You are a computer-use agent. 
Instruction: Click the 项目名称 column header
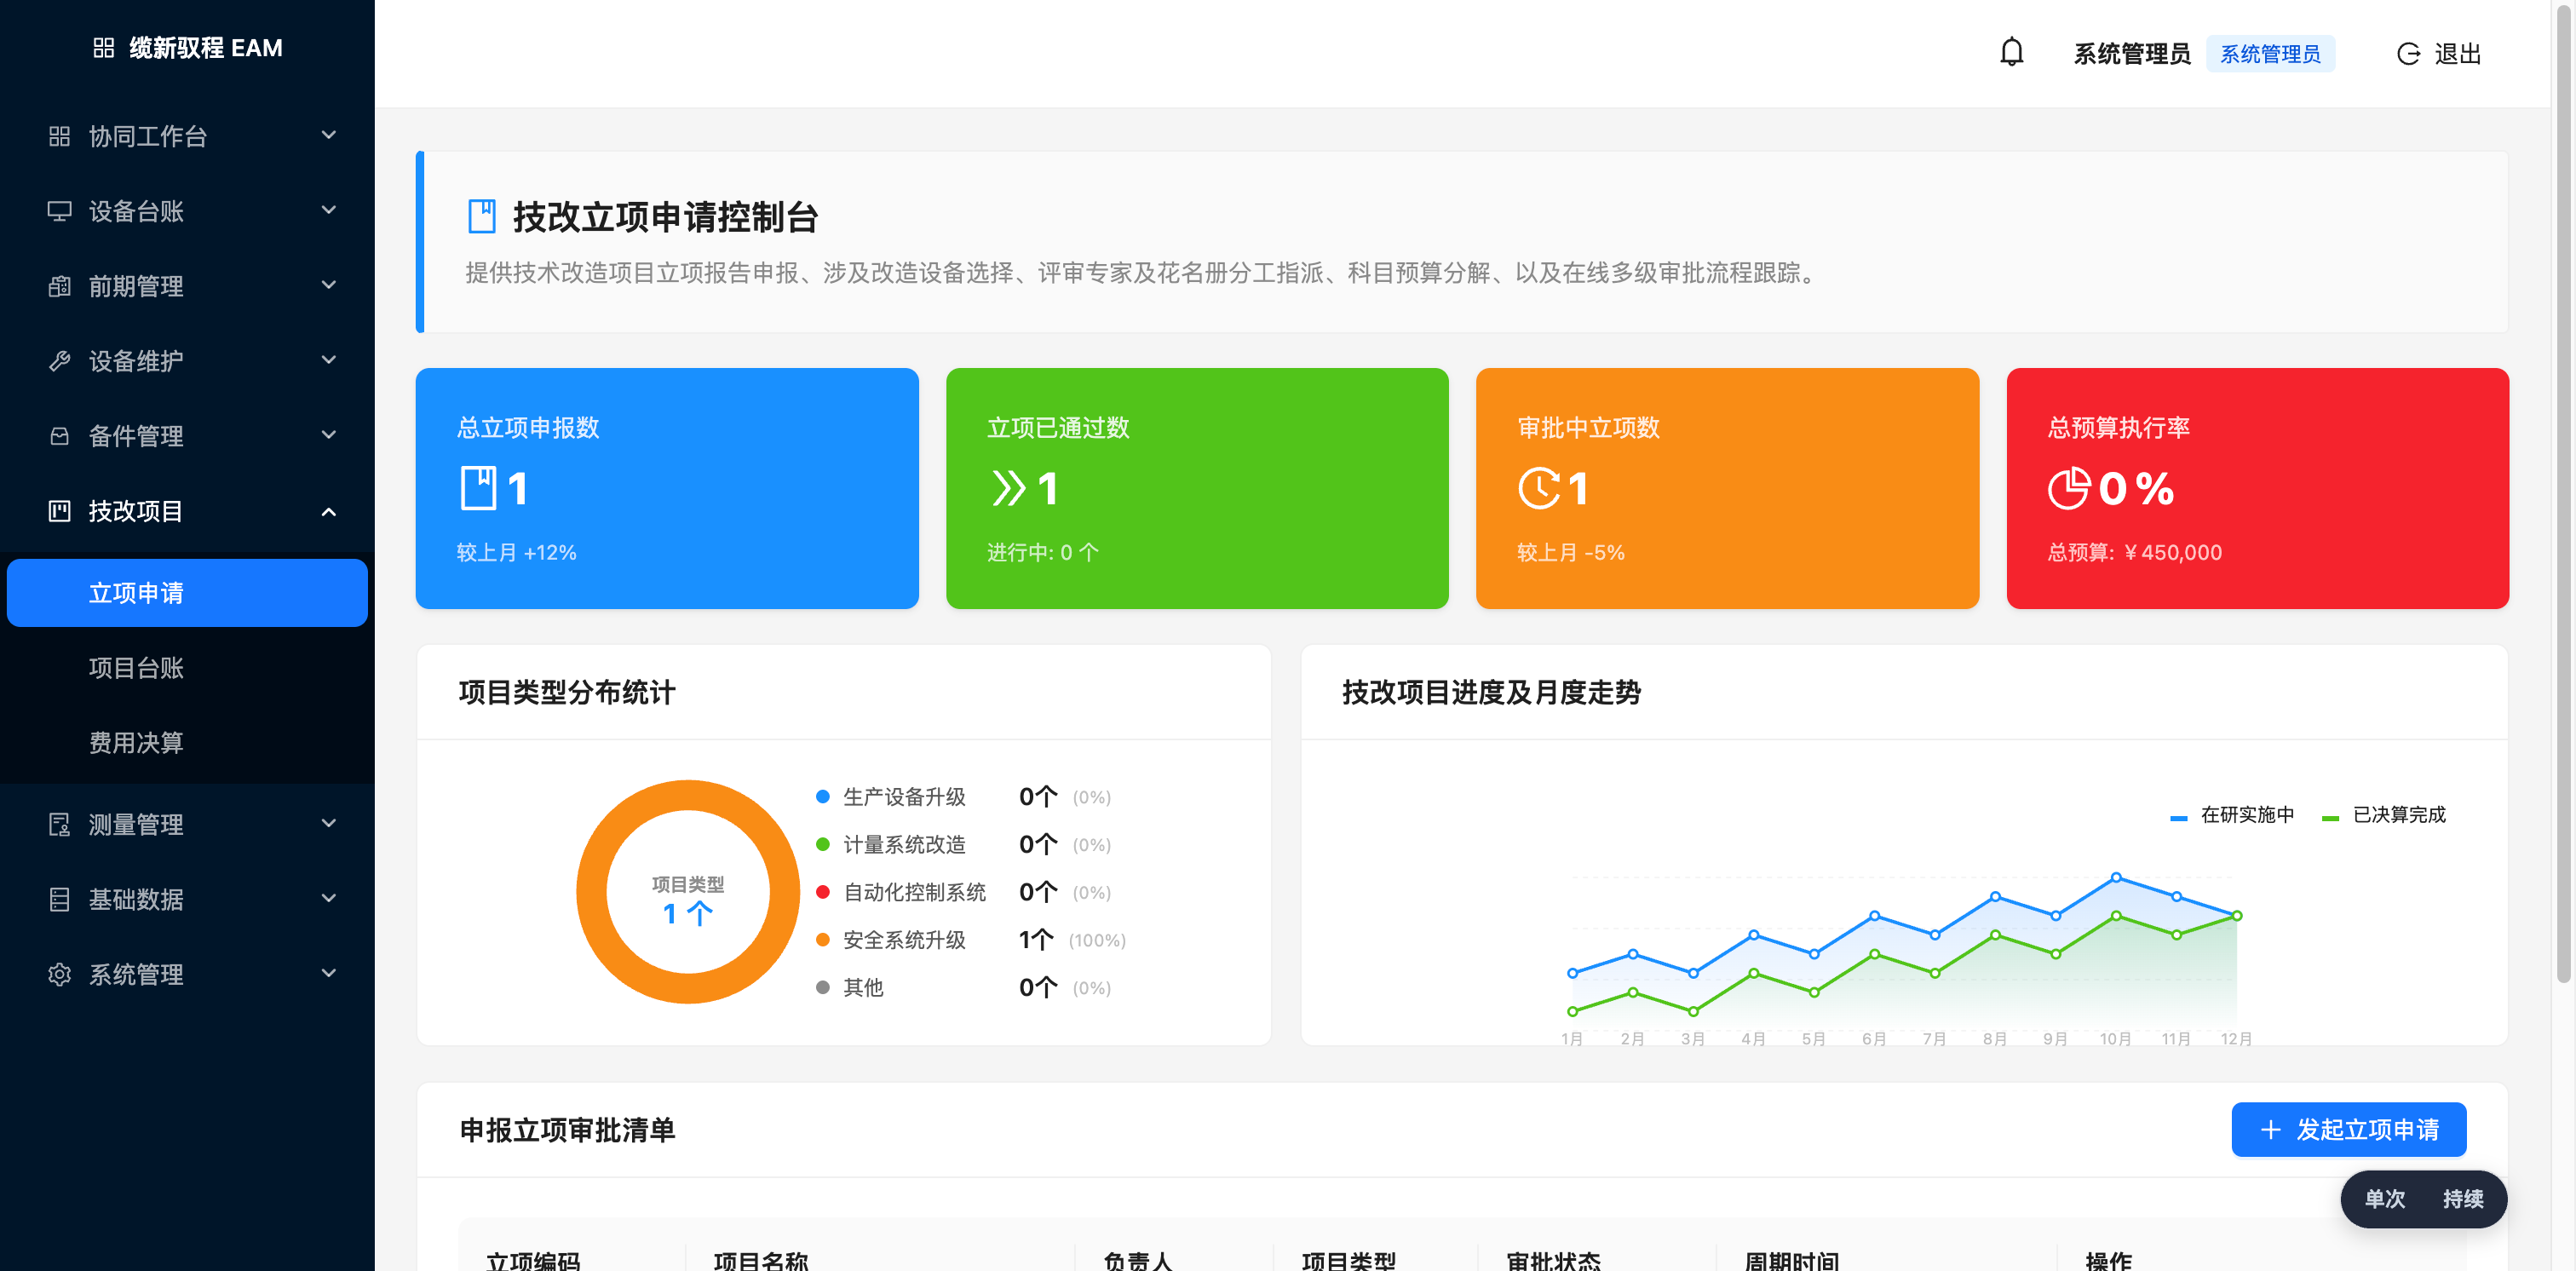point(761,1260)
